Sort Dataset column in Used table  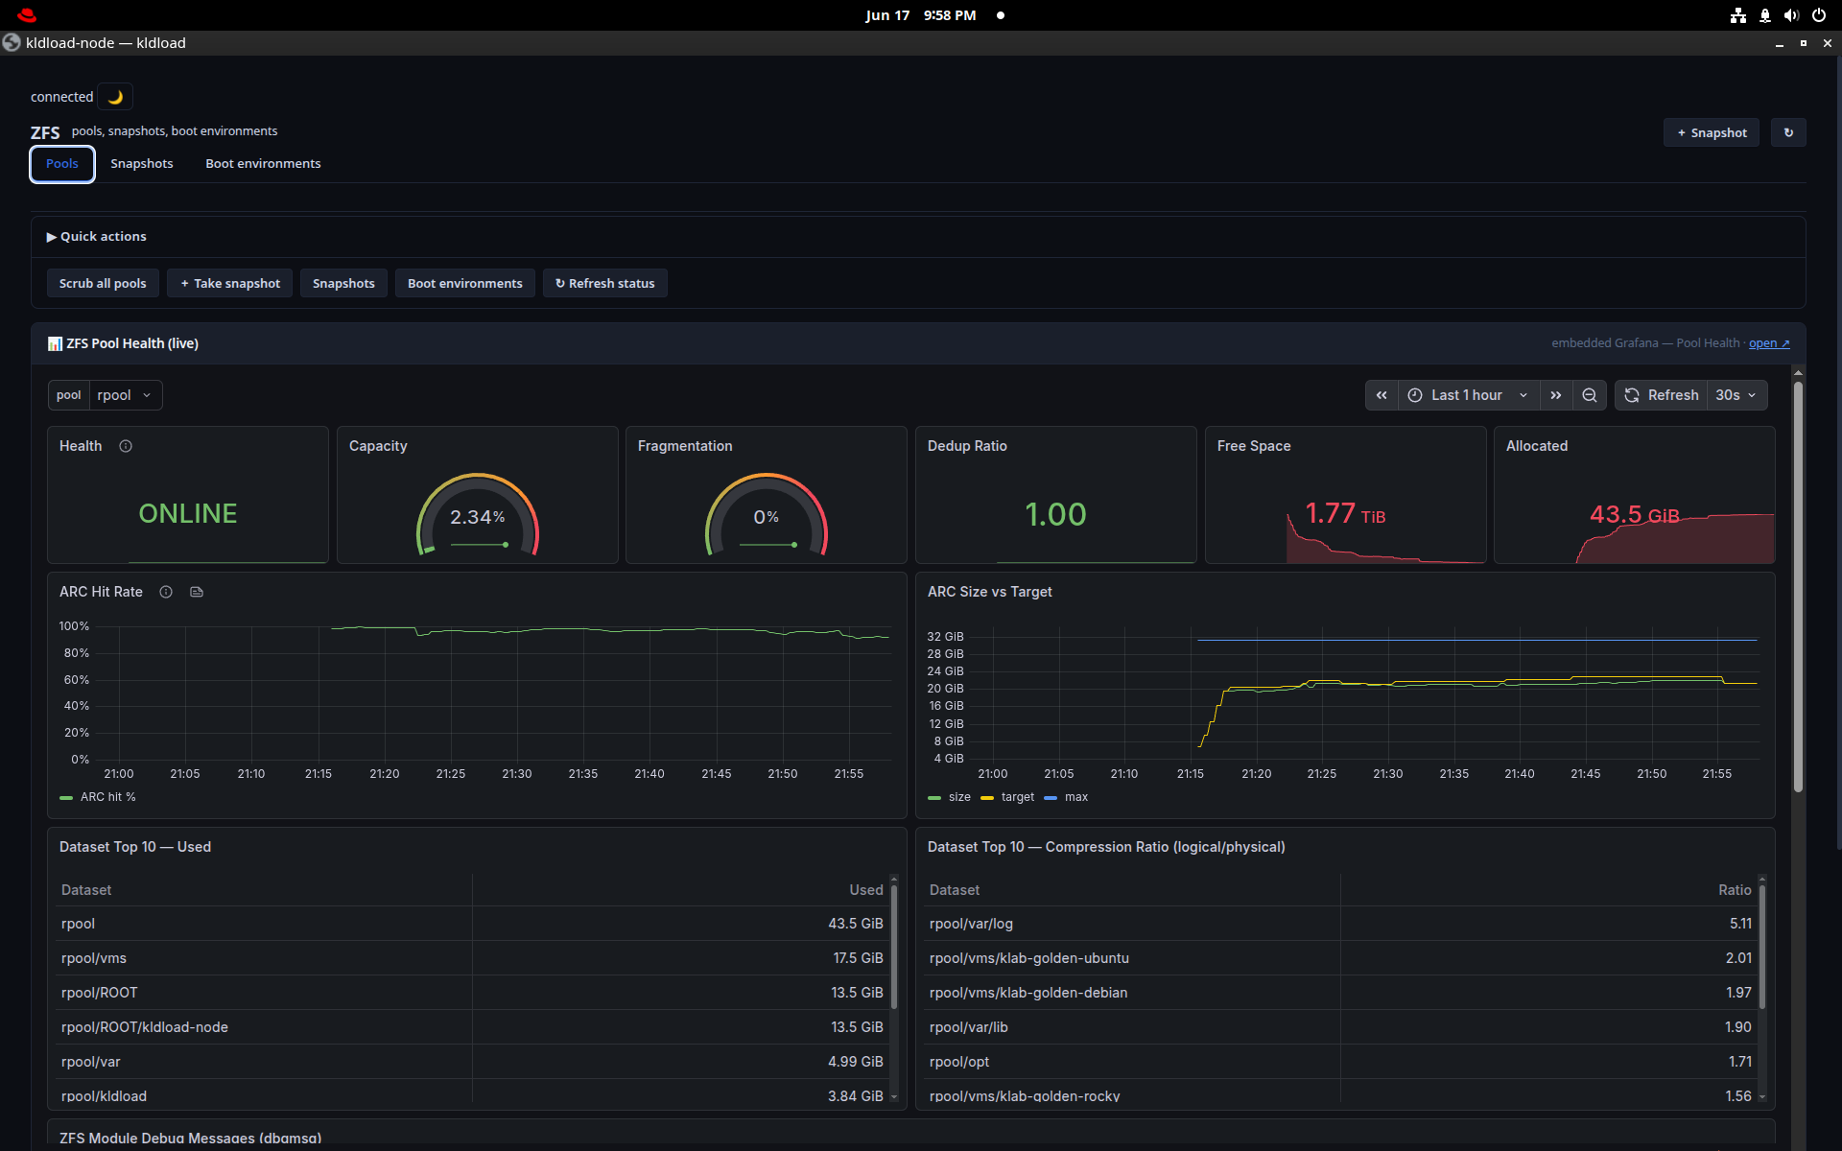pyautogui.click(x=86, y=890)
